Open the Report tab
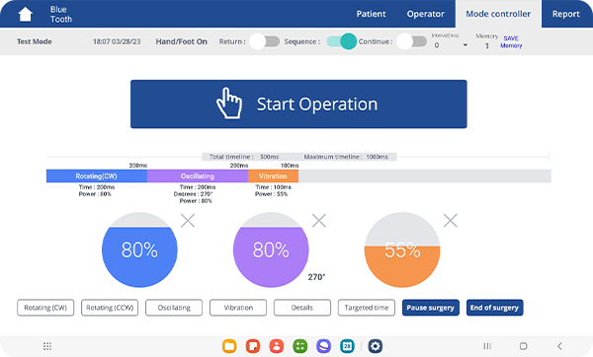Image resolution: width=593 pixels, height=357 pixels. click(565, 14)
